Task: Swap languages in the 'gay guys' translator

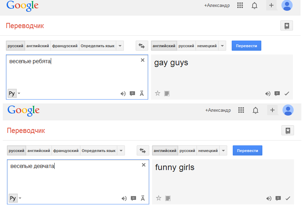Action: 141,46
